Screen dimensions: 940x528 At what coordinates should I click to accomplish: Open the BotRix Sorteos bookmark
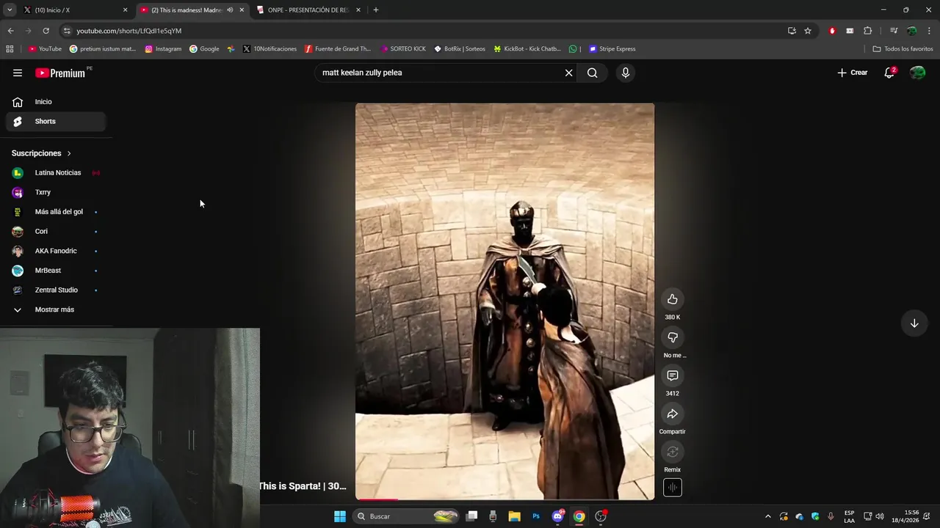coord(460,49)
